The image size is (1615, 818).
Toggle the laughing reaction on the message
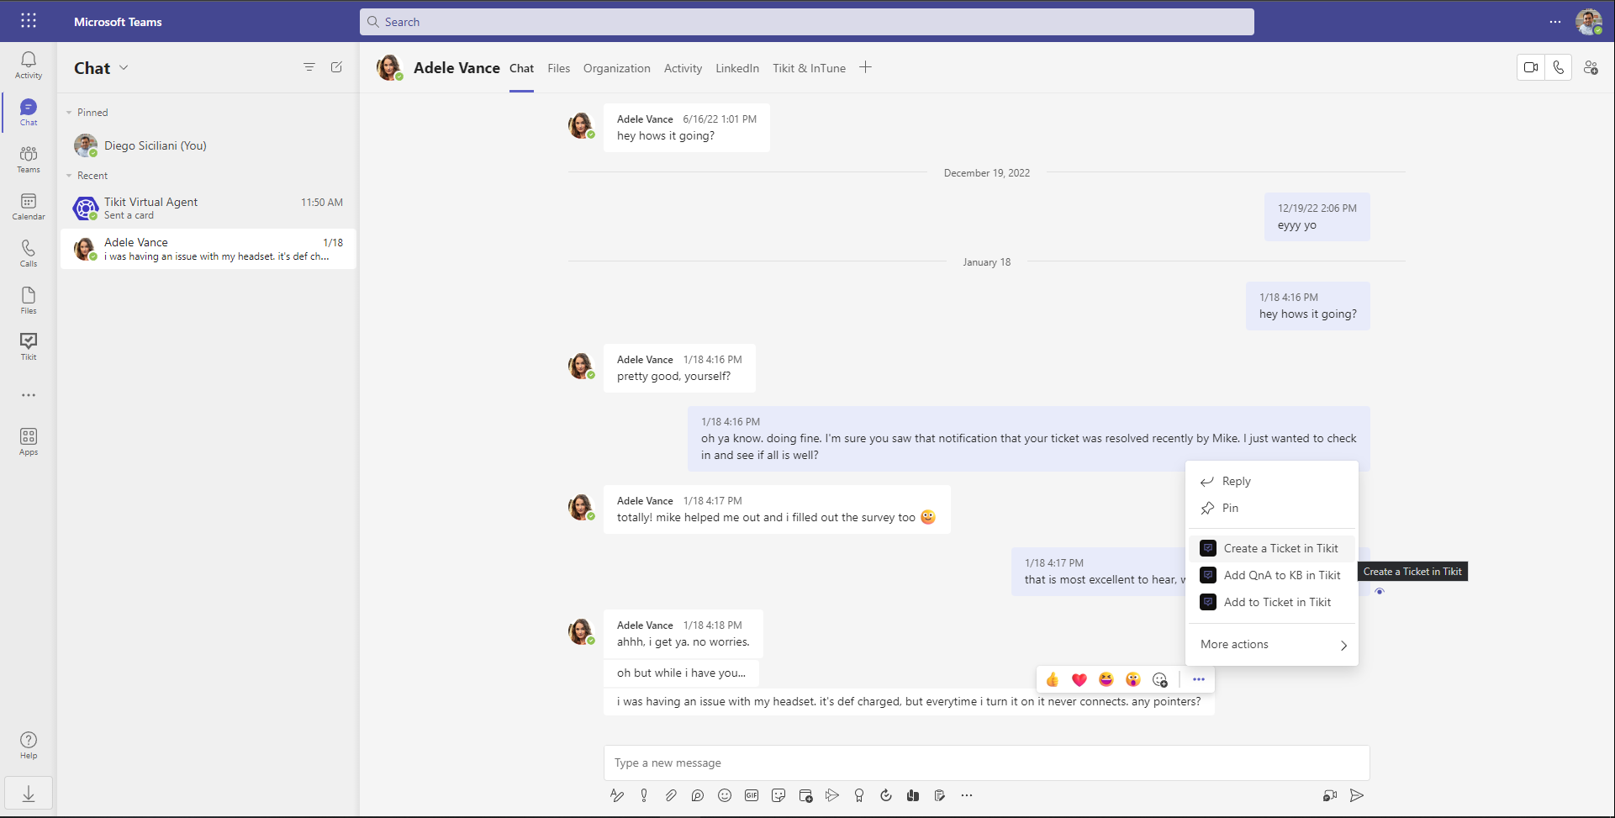tap(1106, 679)
